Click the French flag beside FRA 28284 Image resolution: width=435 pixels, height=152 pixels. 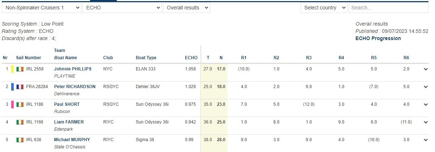click(x=20, y=87)
